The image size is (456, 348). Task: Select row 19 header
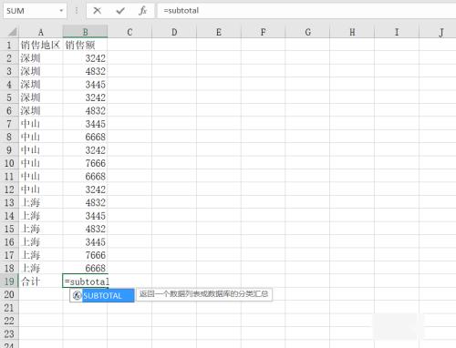9,281
